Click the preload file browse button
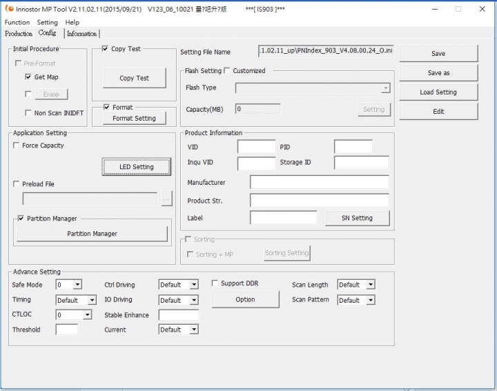 coord(167,199)
